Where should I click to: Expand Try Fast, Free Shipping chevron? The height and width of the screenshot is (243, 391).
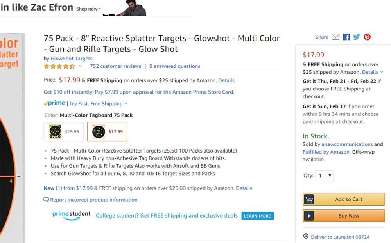126,104
